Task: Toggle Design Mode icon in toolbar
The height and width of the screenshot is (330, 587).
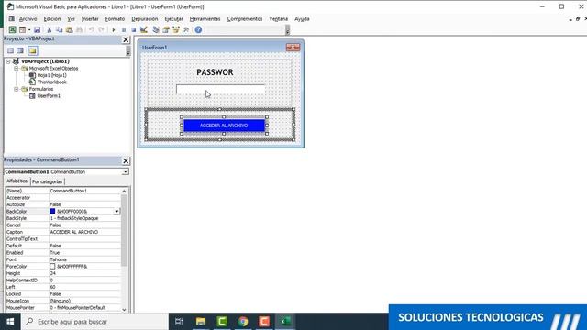Action: click(144, 29)
